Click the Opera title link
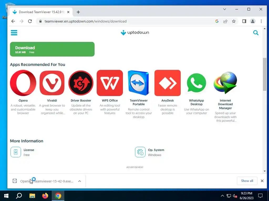 (23, 100)
